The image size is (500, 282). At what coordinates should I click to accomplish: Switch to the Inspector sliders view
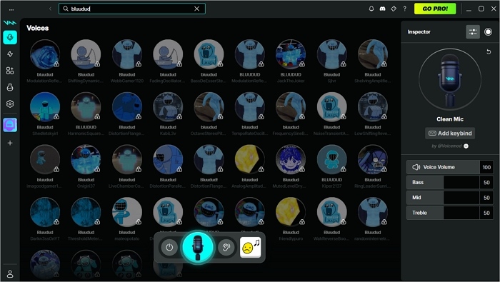point(473,32)
